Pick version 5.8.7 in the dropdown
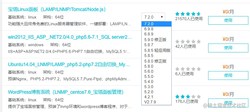Image resolution: width=250 pixels, height=112 pixels. (156, 45)
